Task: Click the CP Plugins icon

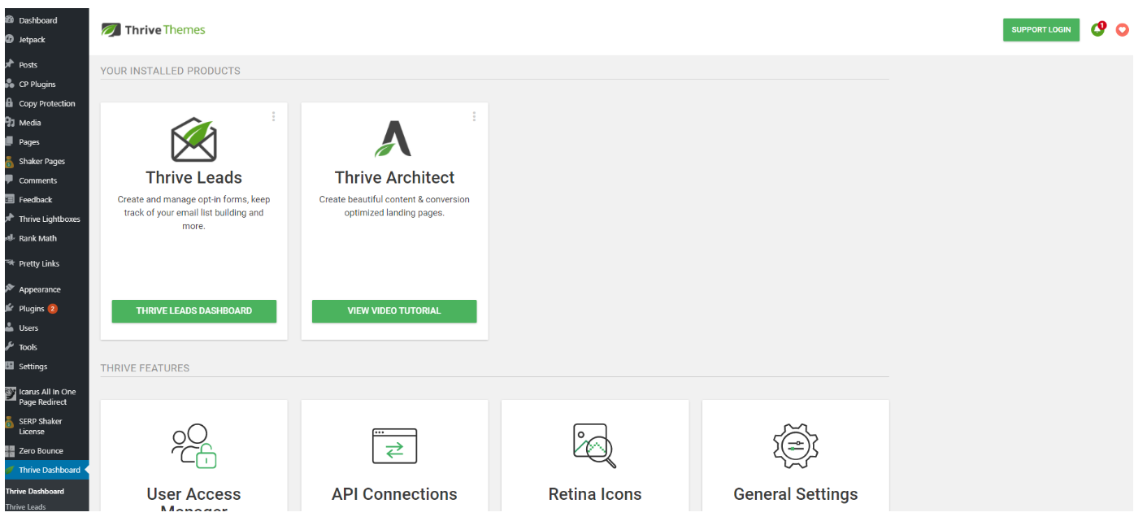Action: point(10,84)
